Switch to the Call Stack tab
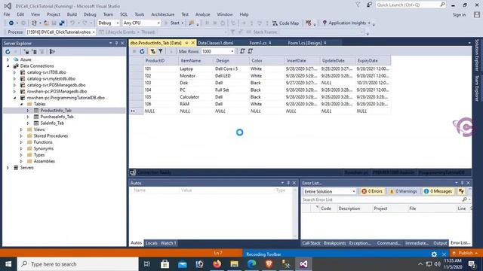The width and height of the screenshot is (483, 271). point(311,243)
